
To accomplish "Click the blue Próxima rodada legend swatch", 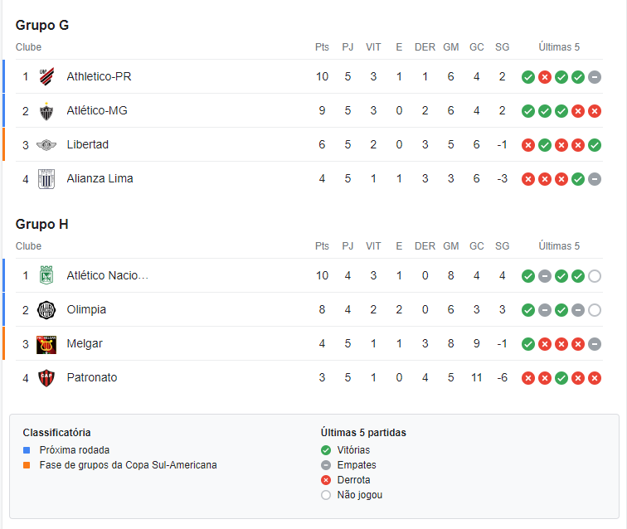I will [x=27, y=450].
